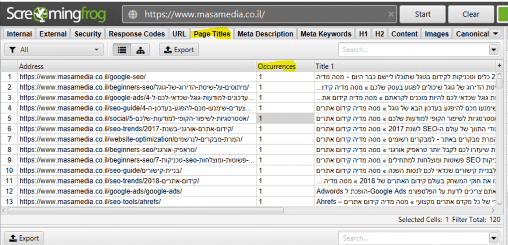Focus the upper Search field
Screen dimensions: 508x245
[x=414, y=50]
